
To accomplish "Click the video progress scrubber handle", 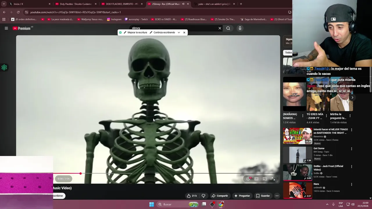I will 81,174.
